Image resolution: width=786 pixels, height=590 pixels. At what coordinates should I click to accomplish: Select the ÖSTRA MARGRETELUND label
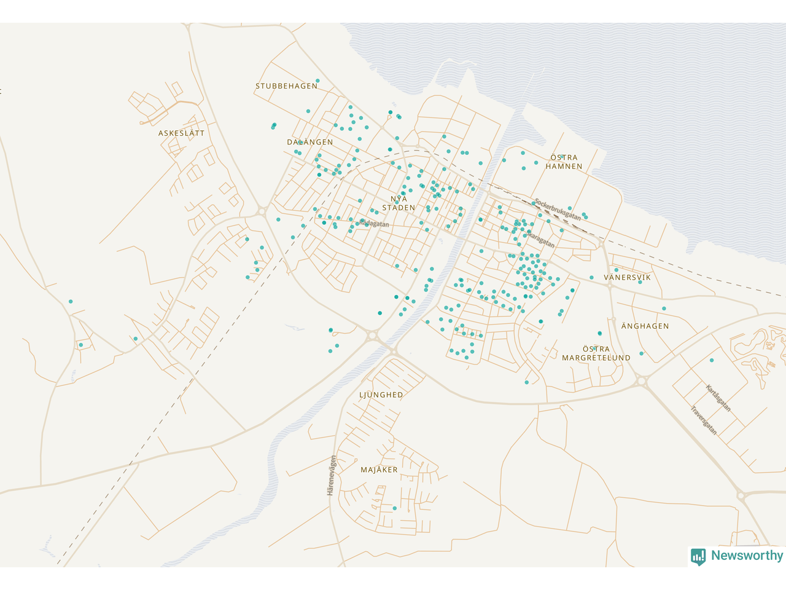(x=596, y=353)
